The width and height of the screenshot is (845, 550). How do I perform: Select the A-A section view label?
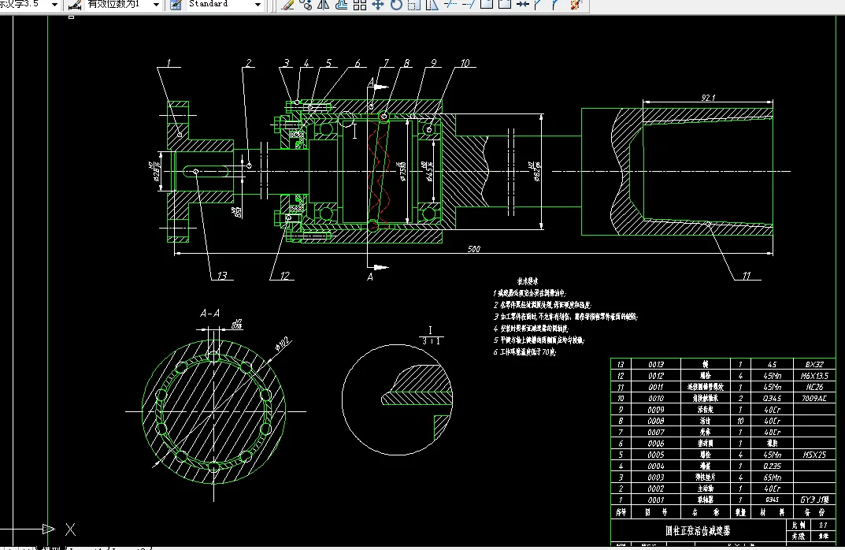(x=209, y=314)
